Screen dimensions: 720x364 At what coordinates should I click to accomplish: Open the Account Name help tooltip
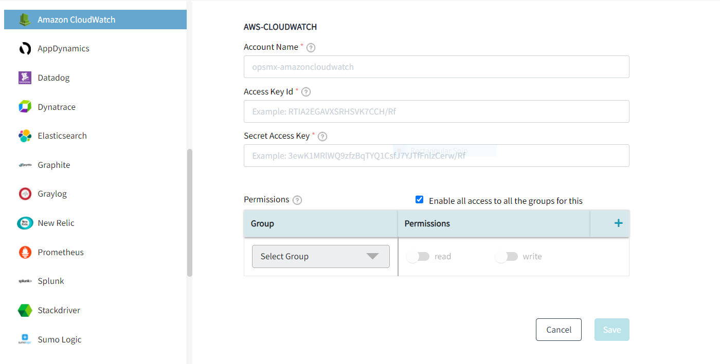(x=311, y=47)
